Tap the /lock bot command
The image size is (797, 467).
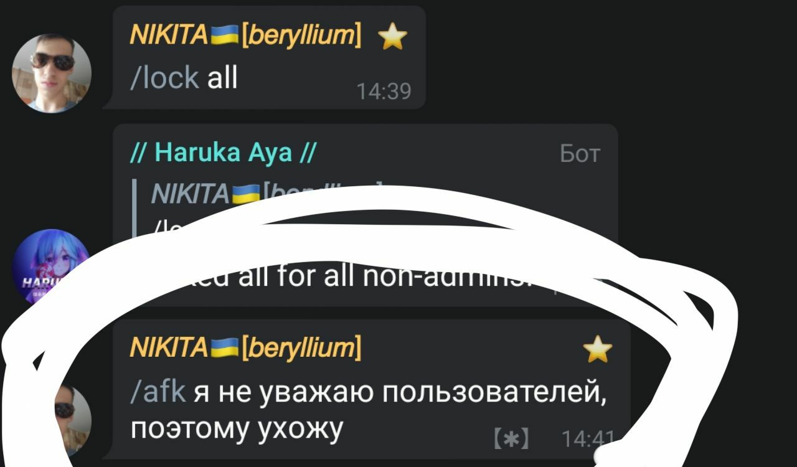(x=164, y=78)
